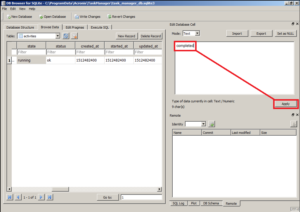Open the Mode dropdown set to Text
The image size is (300, 212).
191,34
